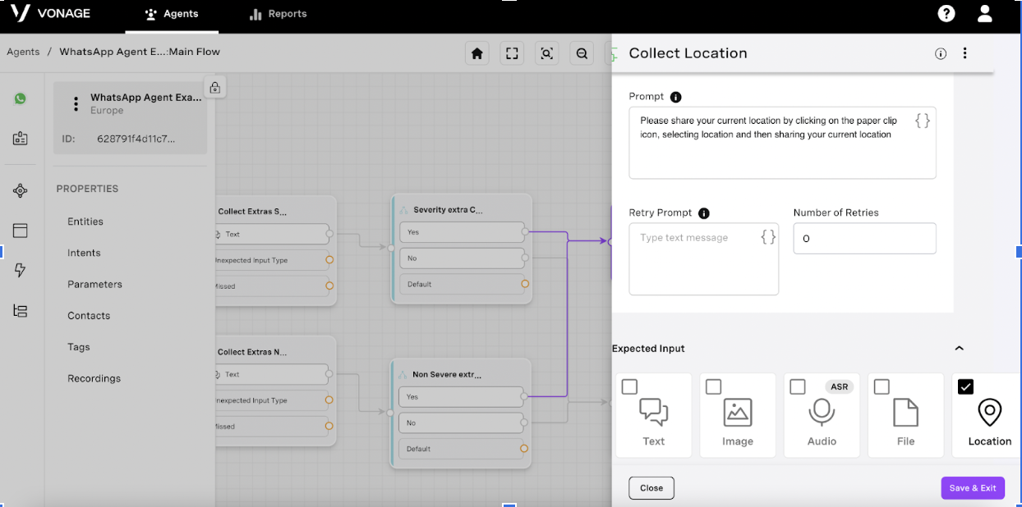Go to Agents breadcrumb link
Image resolution: width=1022 pixels, height=507 pixels.
[23, 52]
